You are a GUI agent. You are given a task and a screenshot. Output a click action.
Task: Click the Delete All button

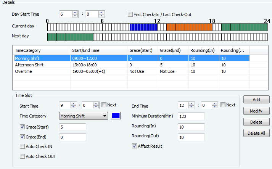pyautogui.click(x=256, y=134)
